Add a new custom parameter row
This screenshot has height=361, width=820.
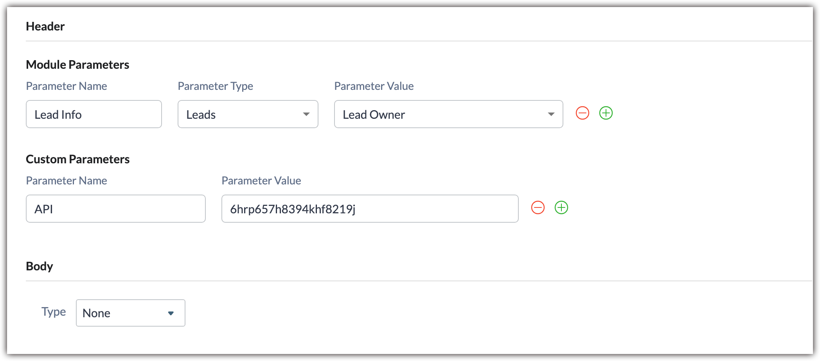pos(561,208)
